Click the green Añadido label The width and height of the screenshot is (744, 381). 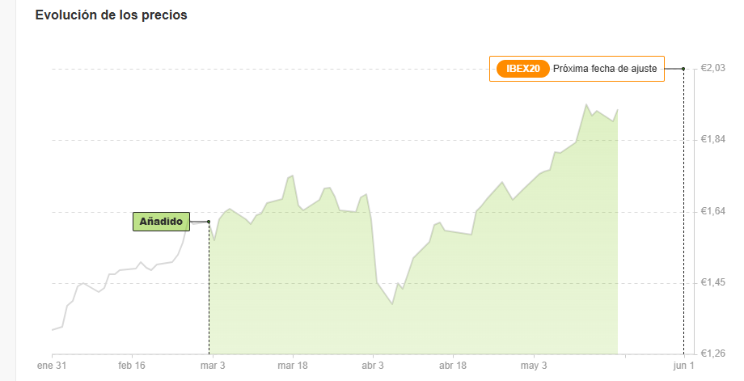(x=161, y=222)
